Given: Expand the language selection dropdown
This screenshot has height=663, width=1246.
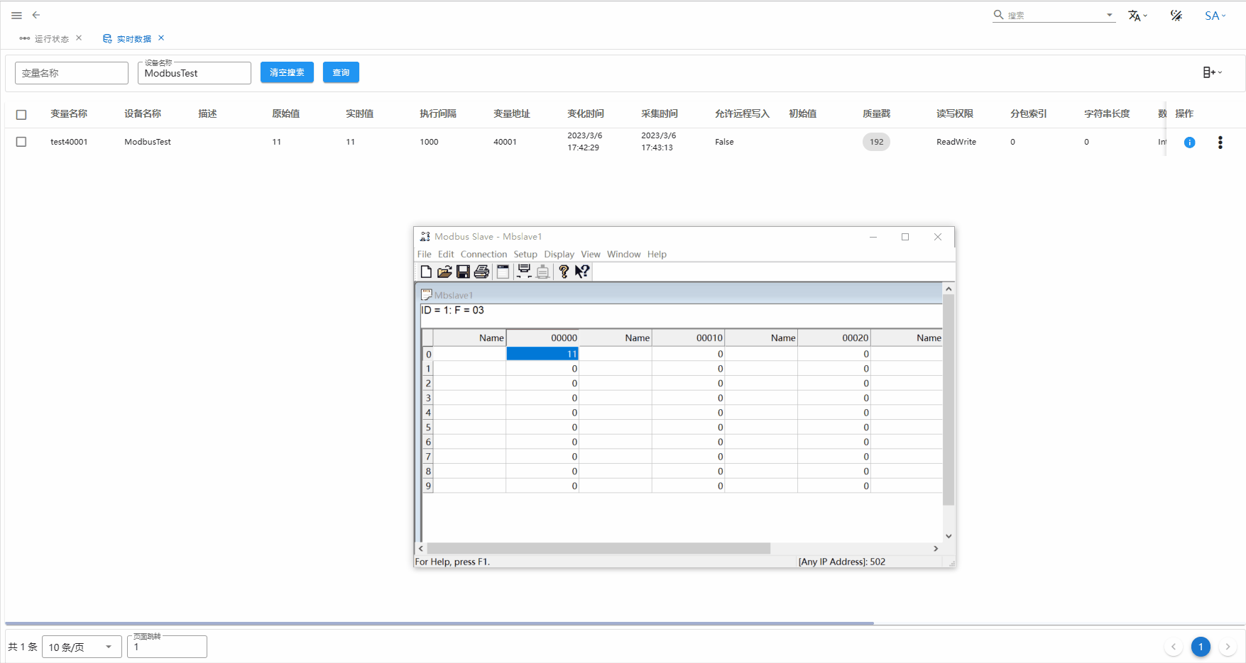Looking at the screenshot, I should [1137, 16].
